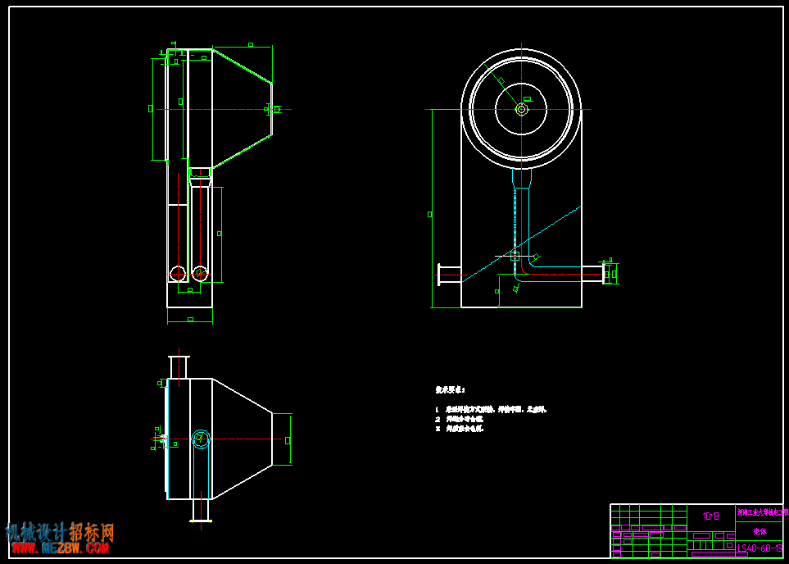Click the 机械设计招标网 watermark logo
This screenshot has width=789, height=564.
[x=60, y=532]
